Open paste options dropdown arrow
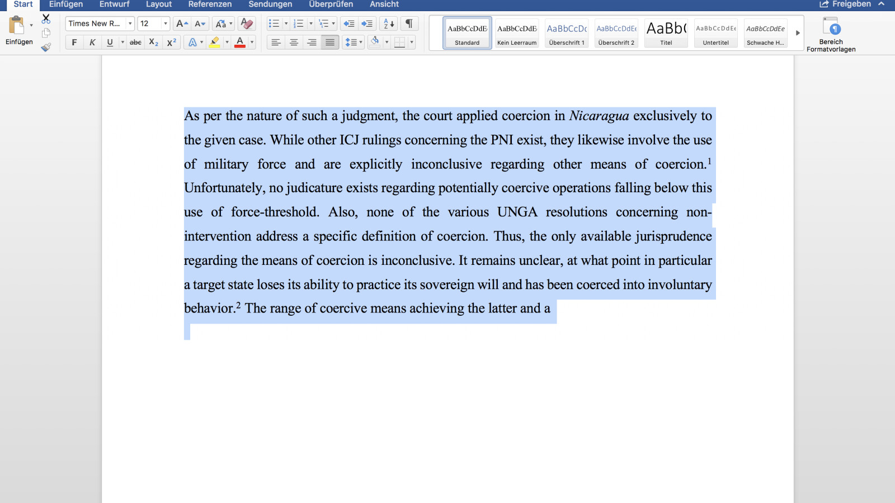 (31, 25)
